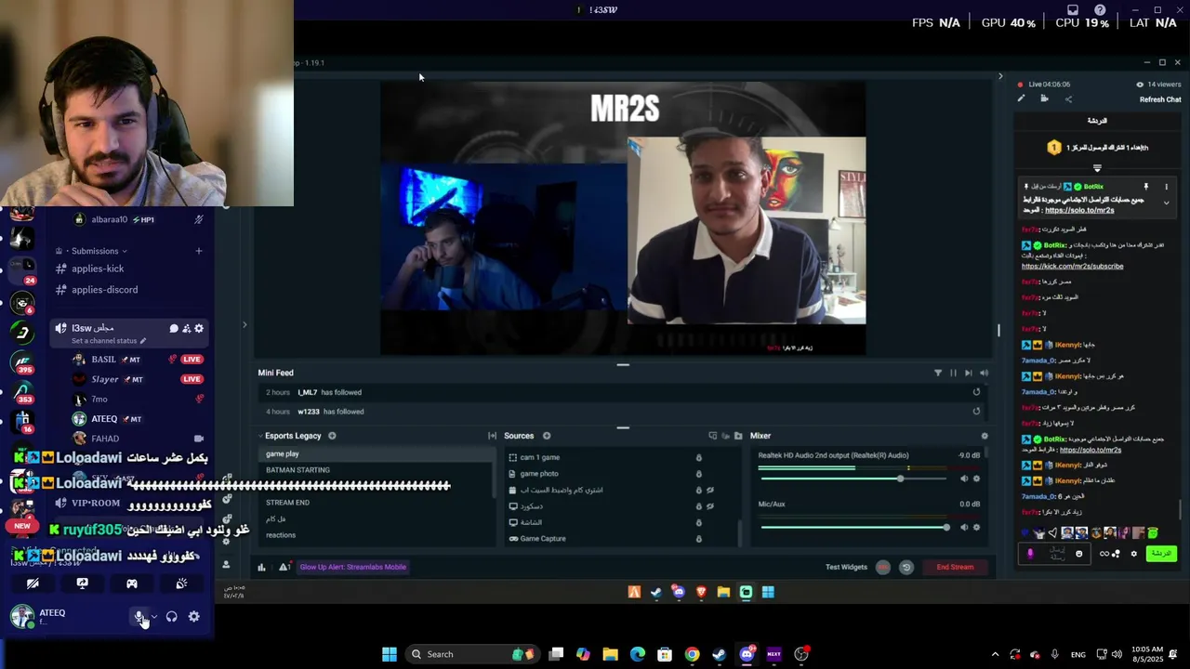Toggle lock on game photo source

699,474
